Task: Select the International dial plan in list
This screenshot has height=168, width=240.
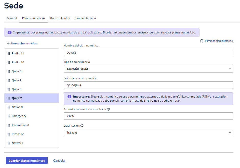Action: click(x=20, y=125)
